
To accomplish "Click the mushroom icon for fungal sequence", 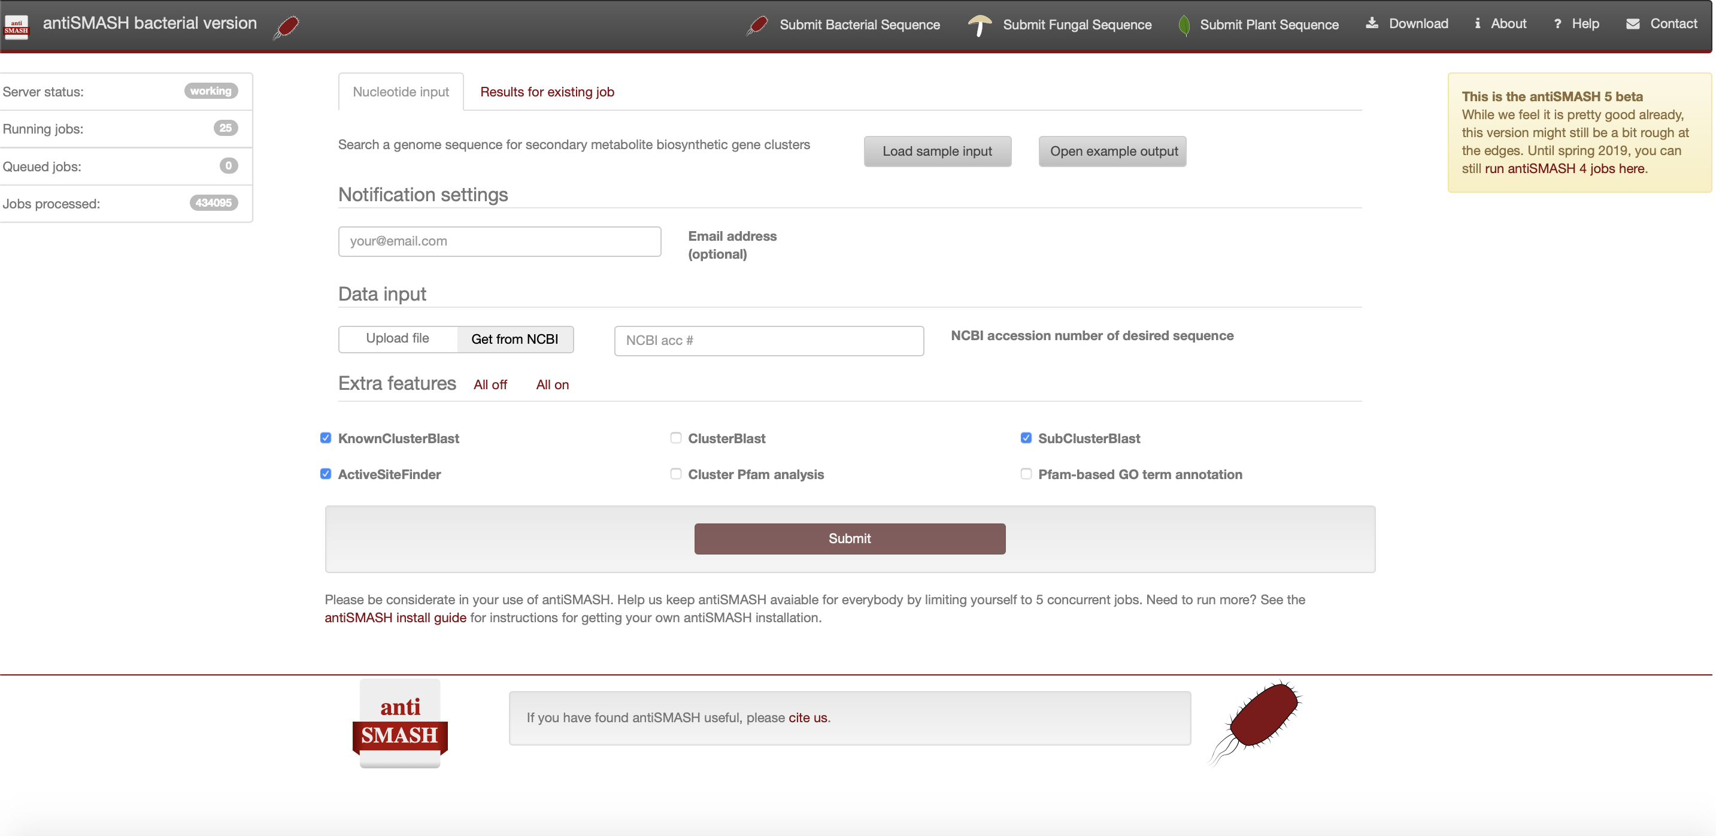I will point(979,25).
